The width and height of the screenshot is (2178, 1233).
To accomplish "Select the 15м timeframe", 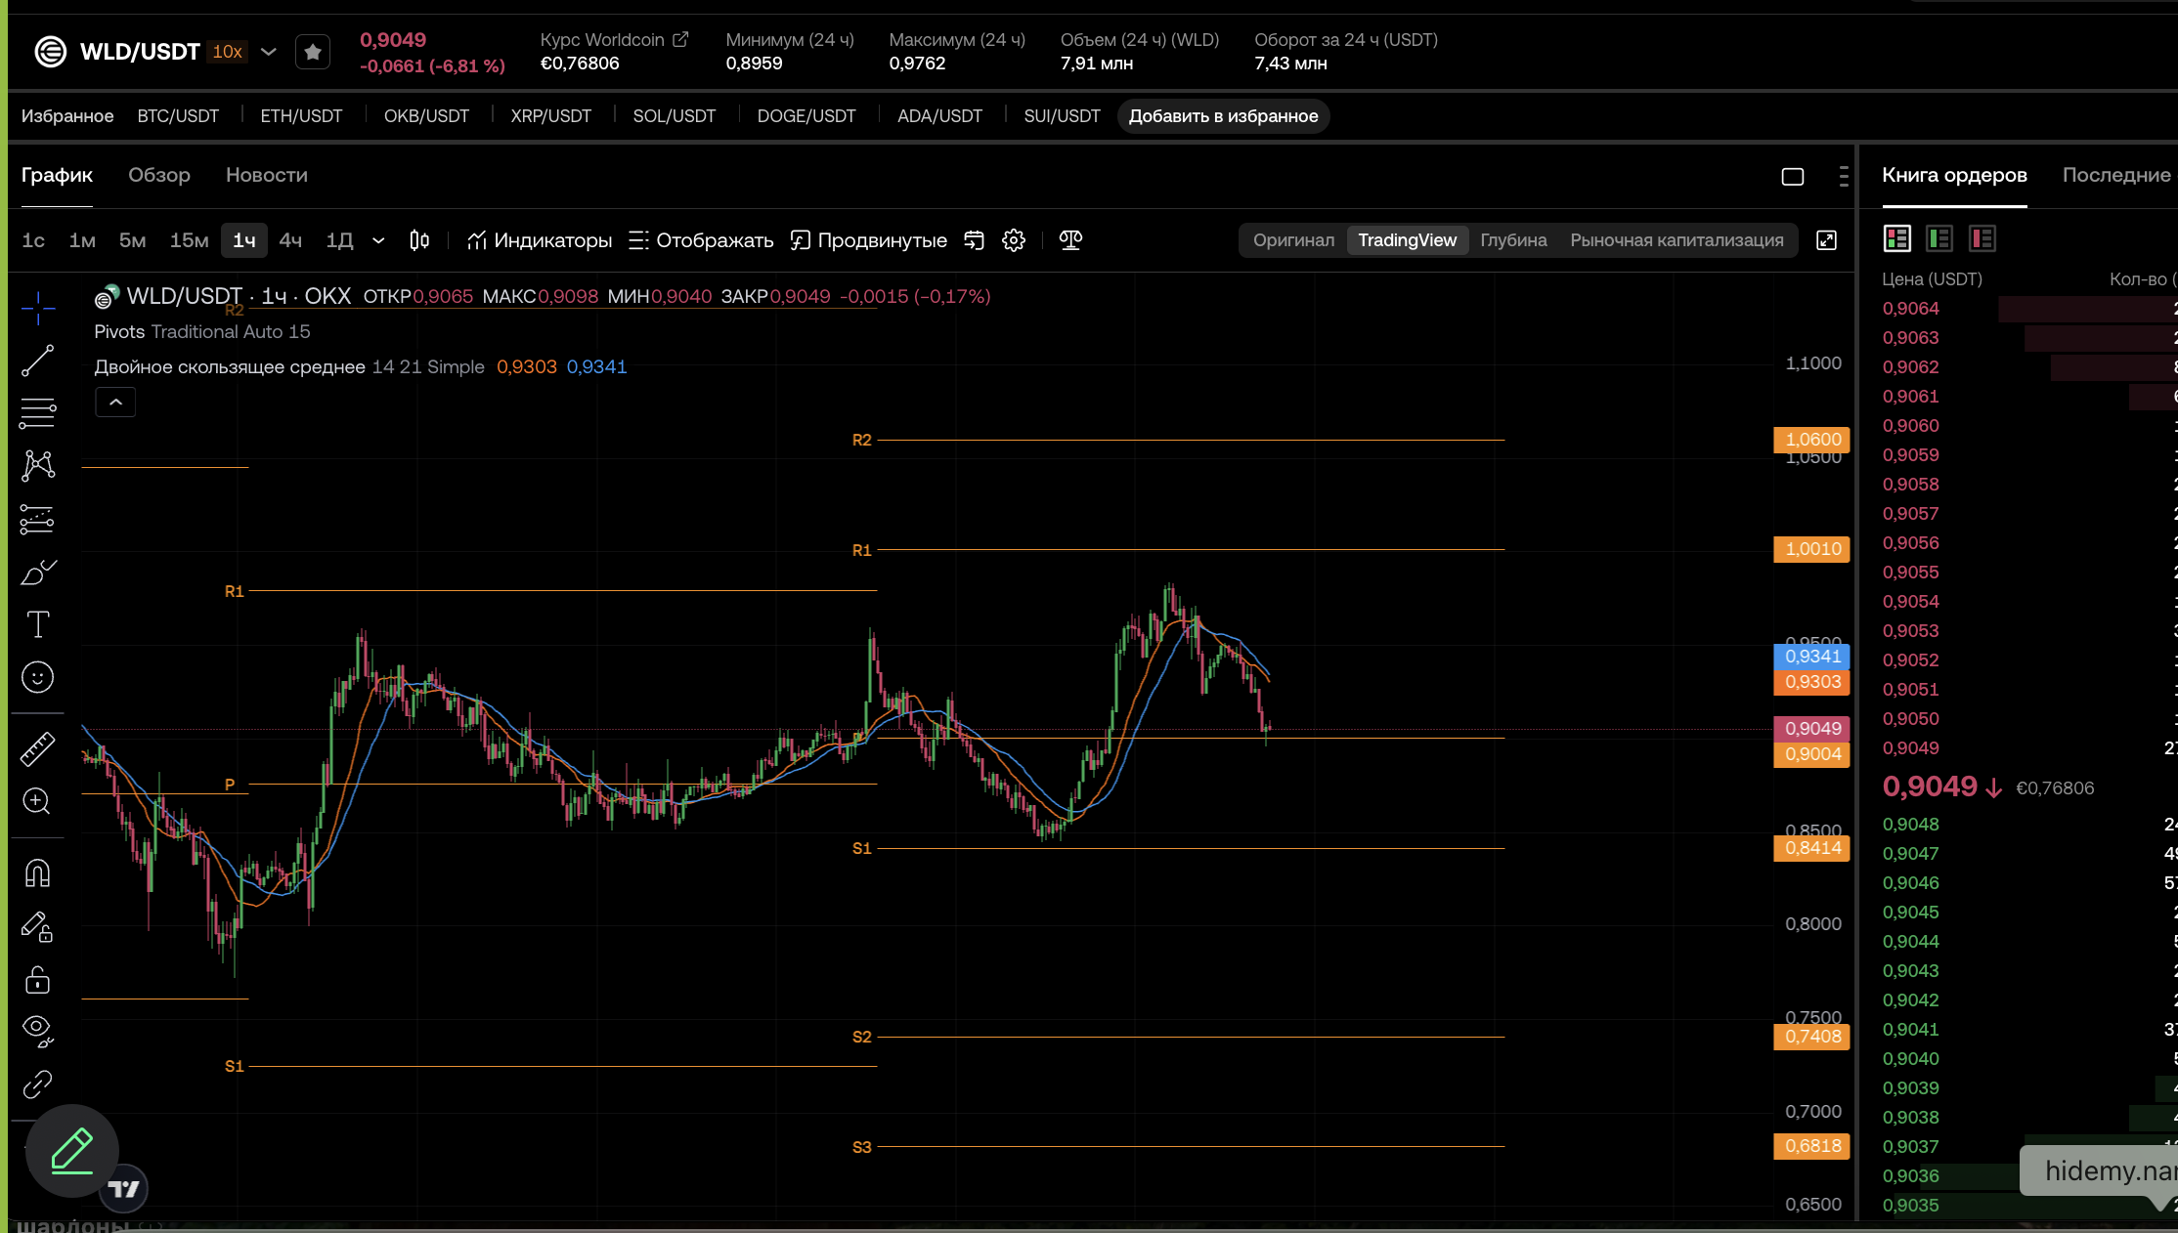I will [x=189, y=240].
